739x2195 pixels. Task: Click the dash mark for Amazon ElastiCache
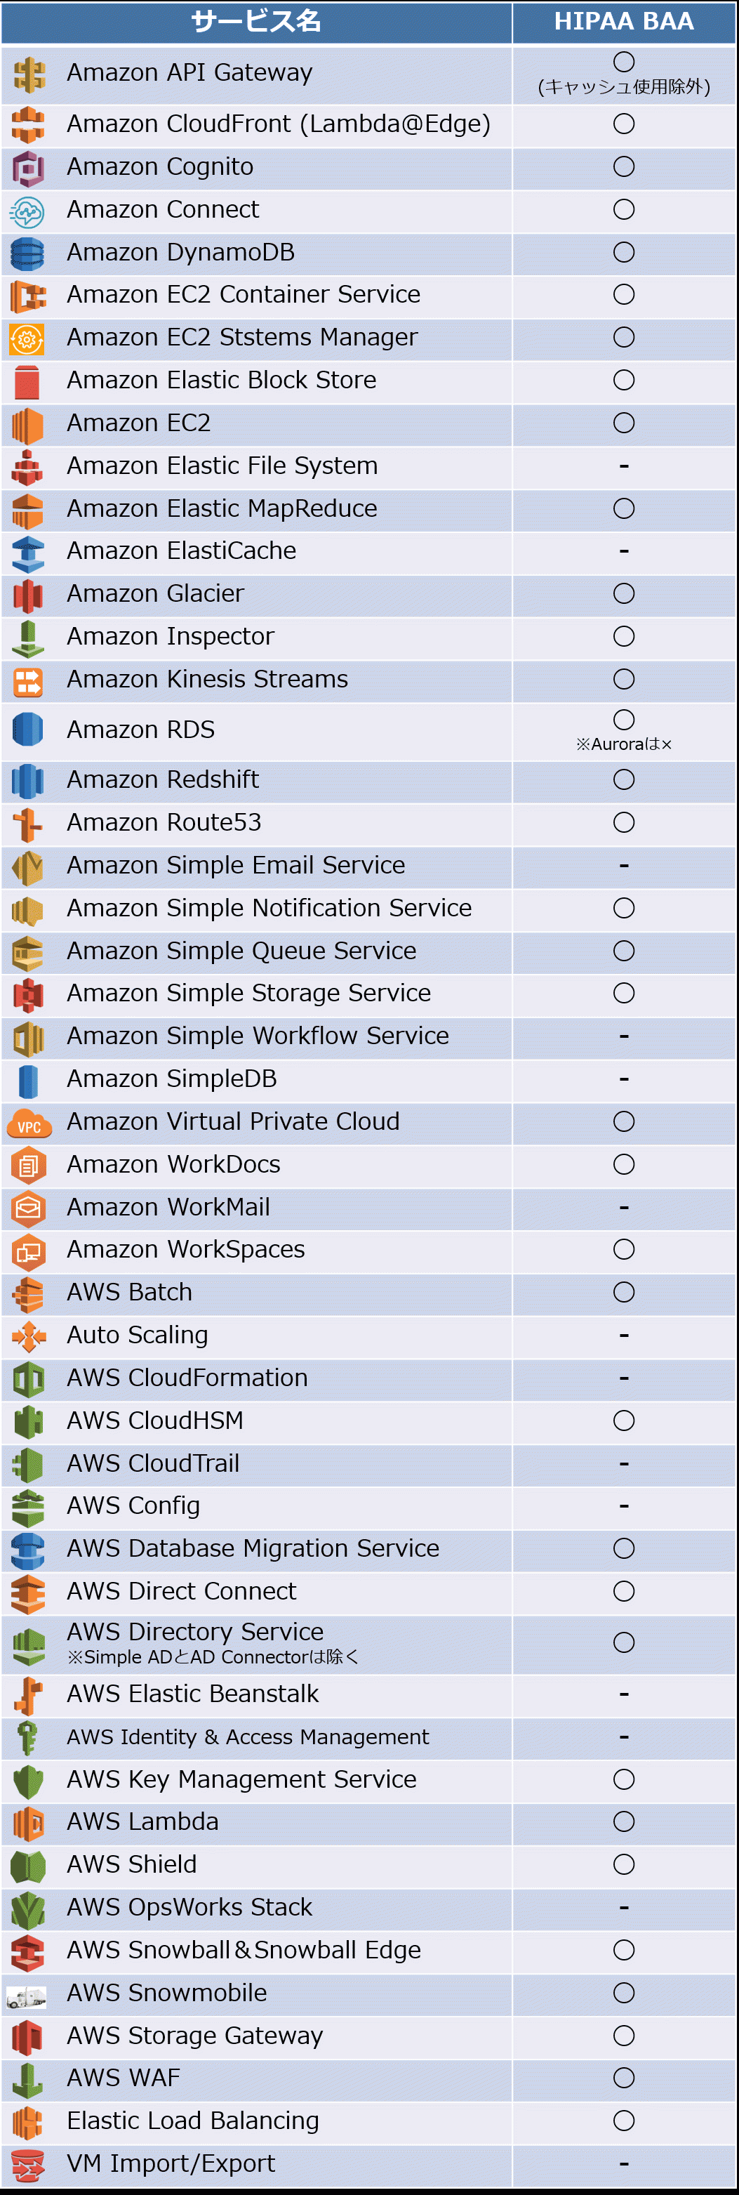pyautogui.click(x=624, y=551)
